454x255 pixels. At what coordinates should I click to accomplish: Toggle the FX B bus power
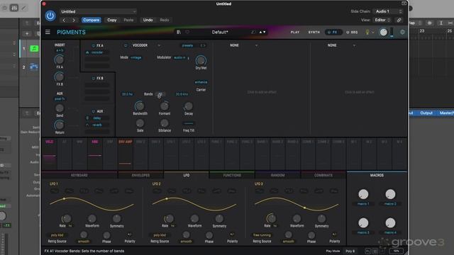tap(93, 79)
